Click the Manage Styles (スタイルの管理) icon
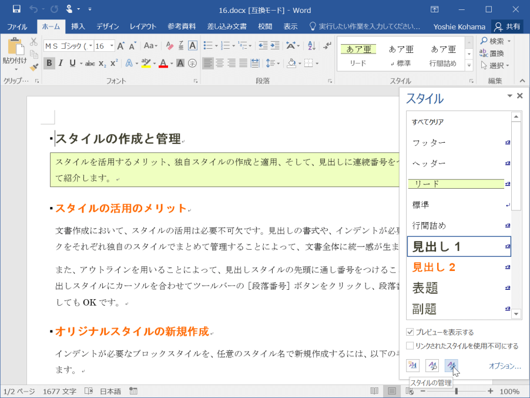The image size is (530, 398). pos(451,365)
